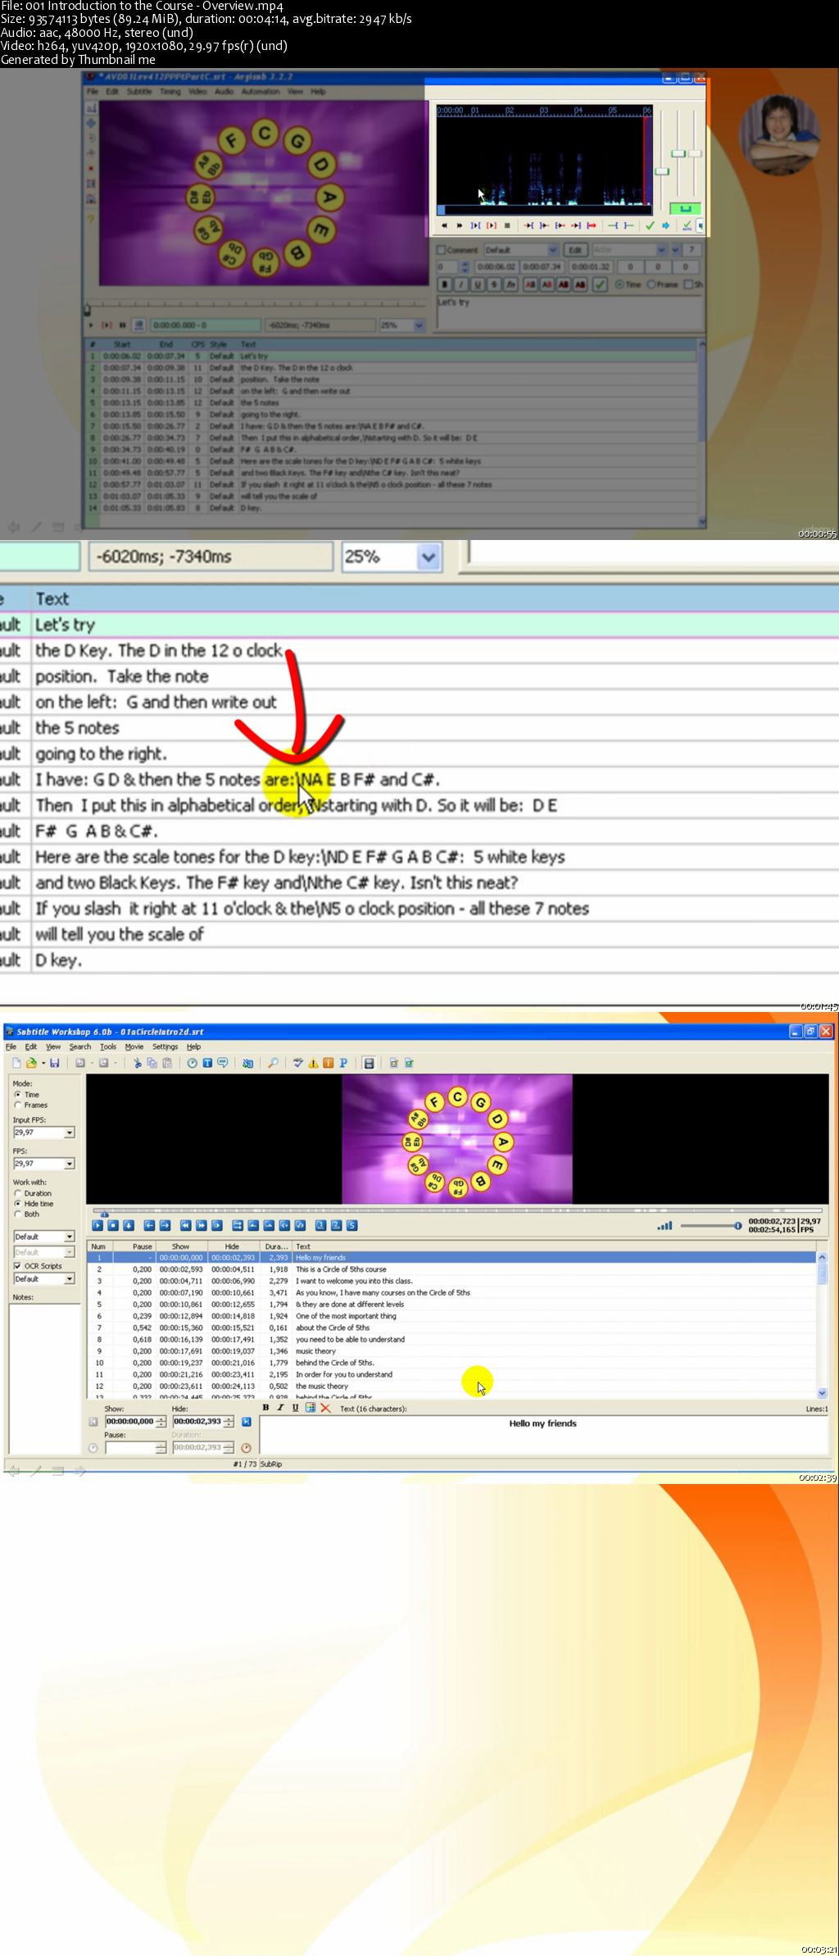Image resolution: width=839 pixels, height=1956 pixels.
Task: Open 25% zoom dropdown in Aegisub video panel
Action: 419,325
